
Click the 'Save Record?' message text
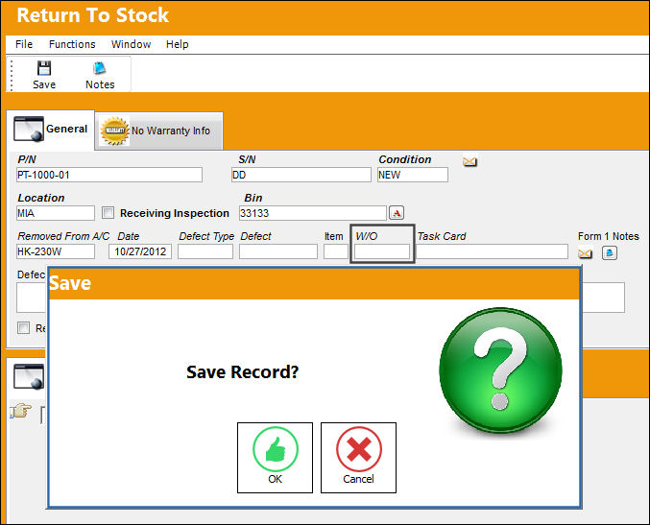pyautogui.click(x=243, y=371)
